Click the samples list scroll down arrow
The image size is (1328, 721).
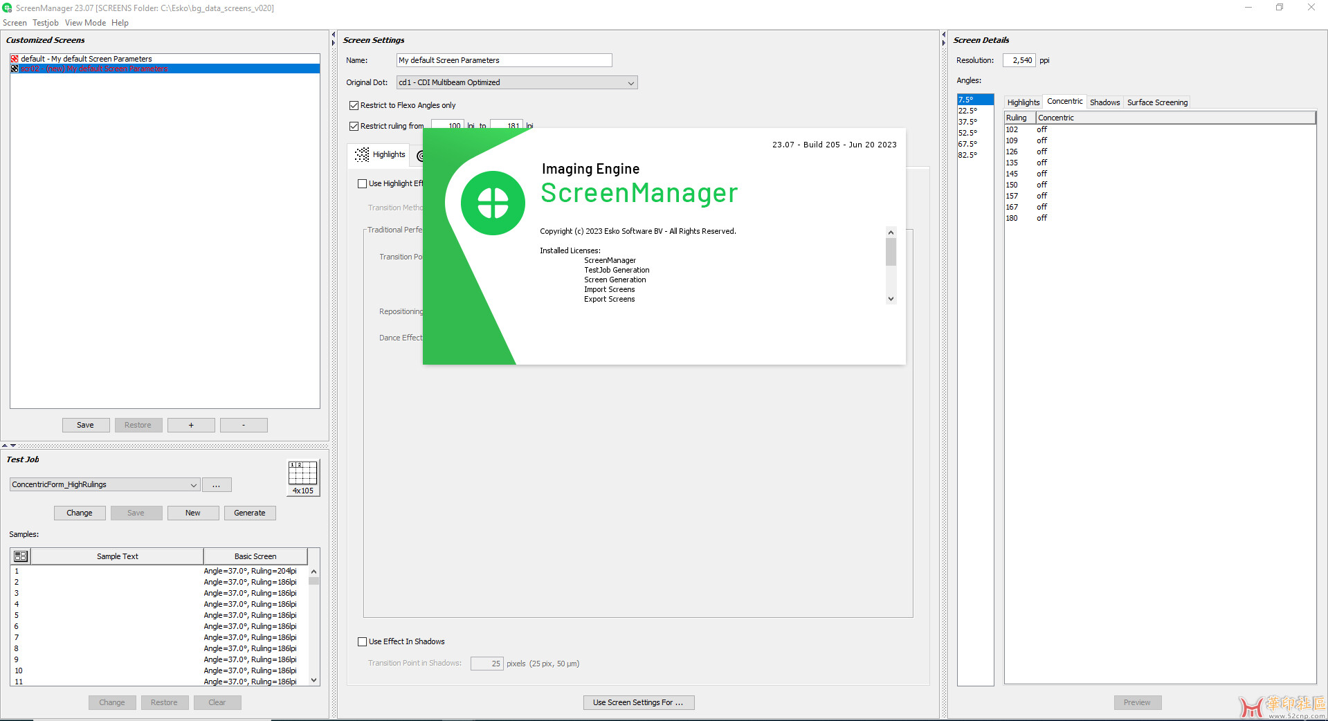pyautogui.click(x=314, y=680)
